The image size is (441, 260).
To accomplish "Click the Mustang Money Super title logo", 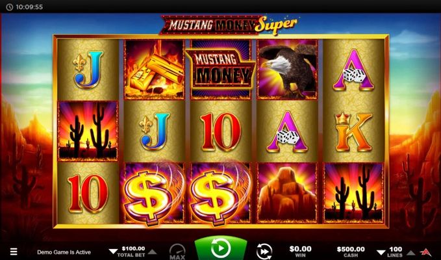I will coord(229,25).
